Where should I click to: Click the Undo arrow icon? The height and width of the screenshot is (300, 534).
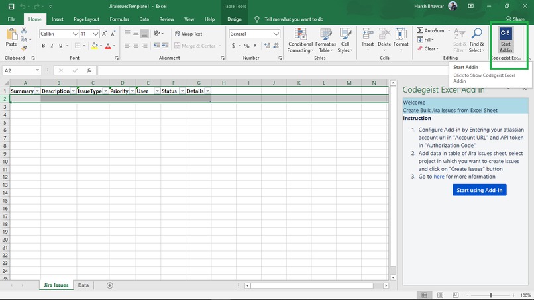coord(23,6)
